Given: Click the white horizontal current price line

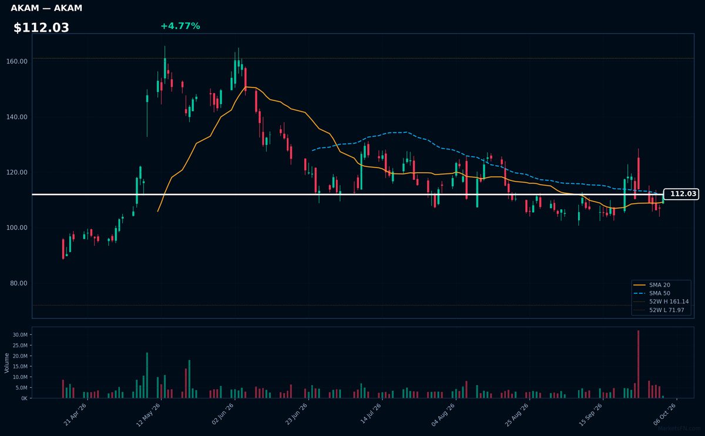Looking at the screenshot, I should pos(348,194).
